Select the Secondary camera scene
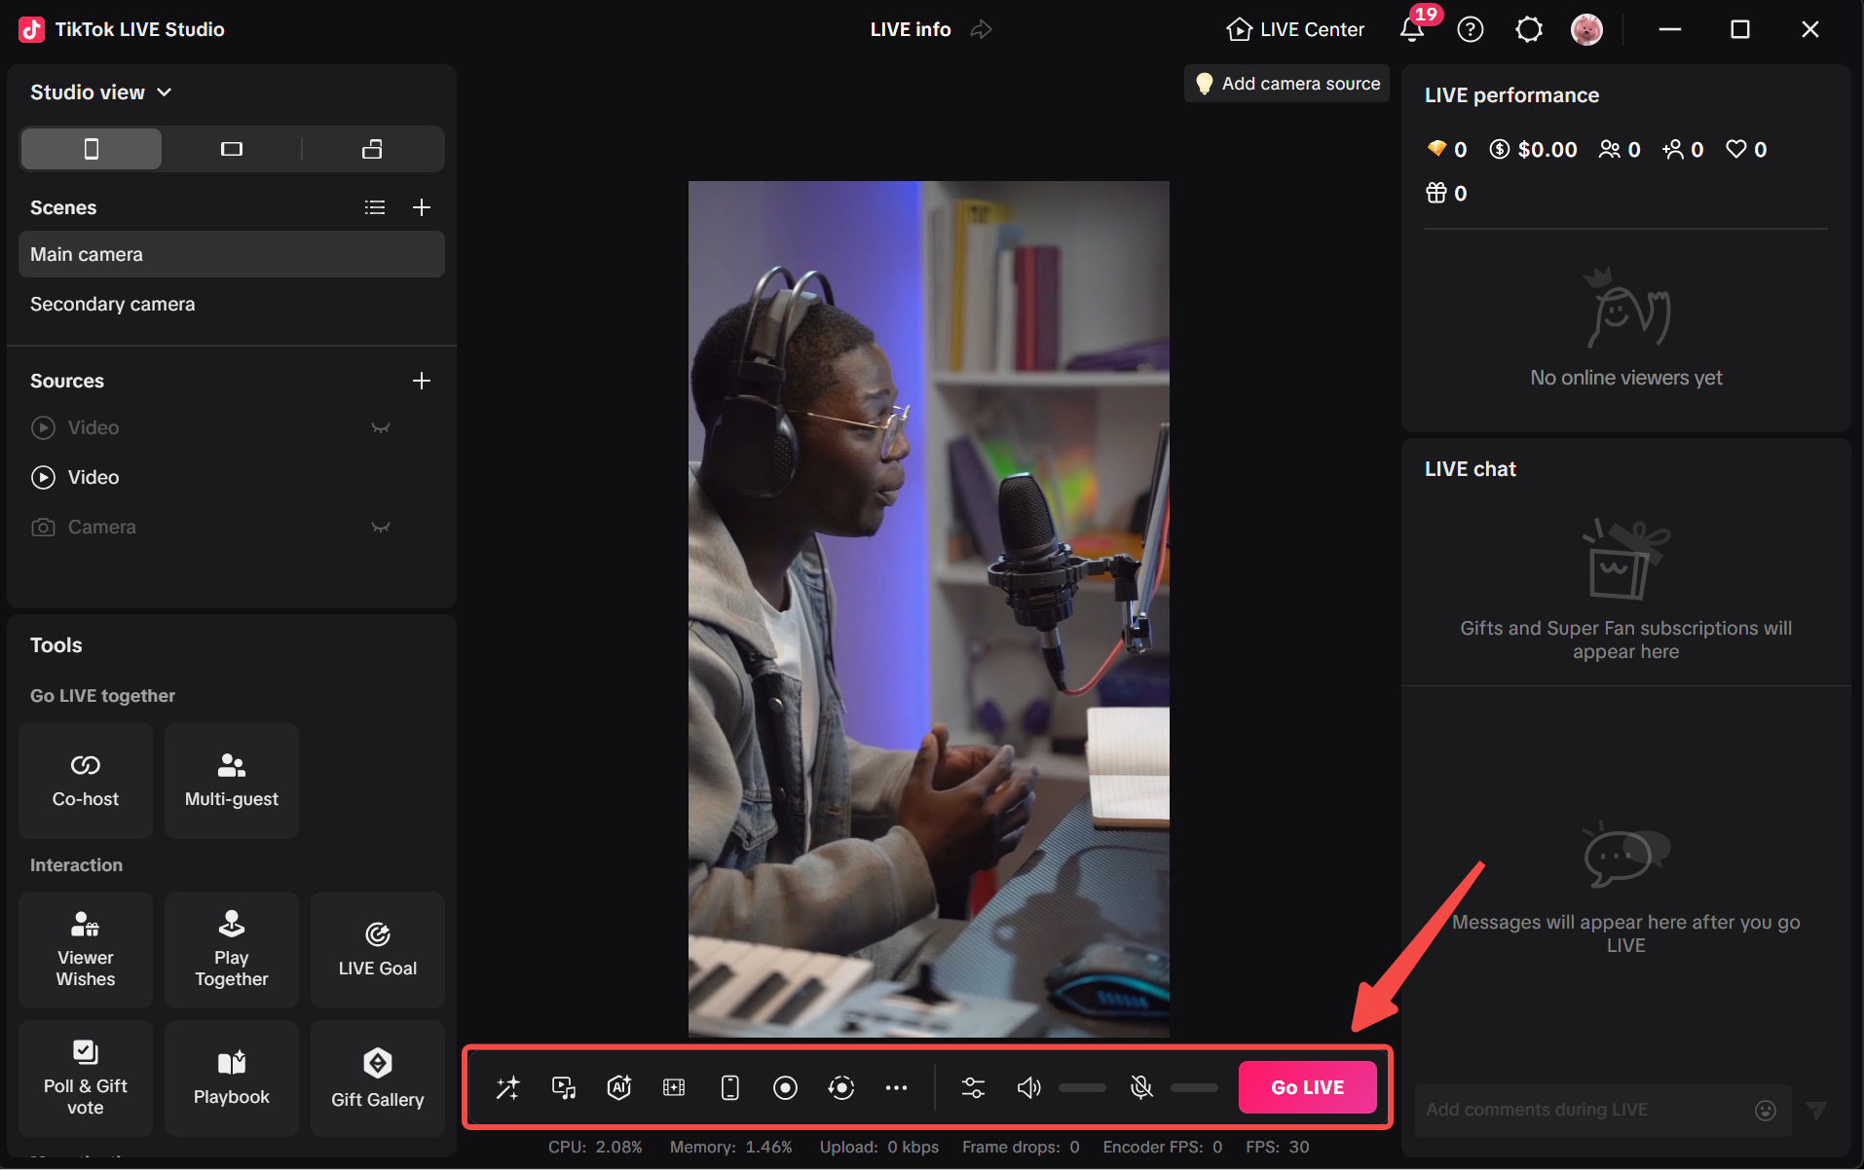Screen dimensions: 1864x1170 112,303
